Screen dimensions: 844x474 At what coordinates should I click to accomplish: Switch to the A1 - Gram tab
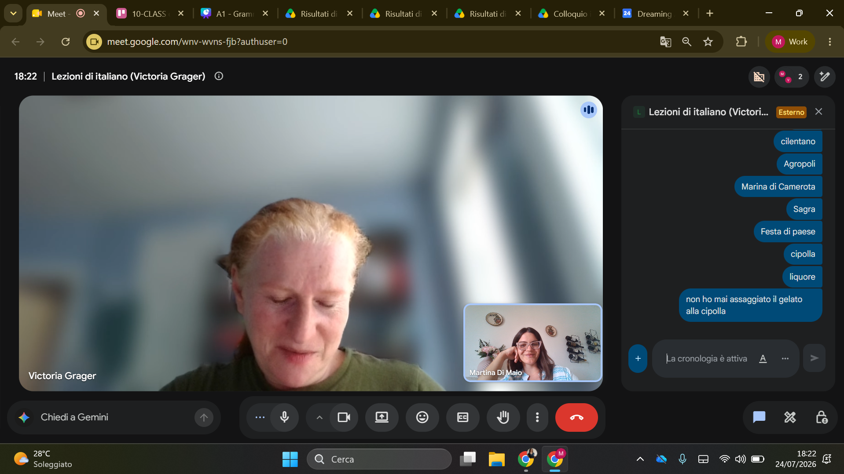tap(235, 14)
